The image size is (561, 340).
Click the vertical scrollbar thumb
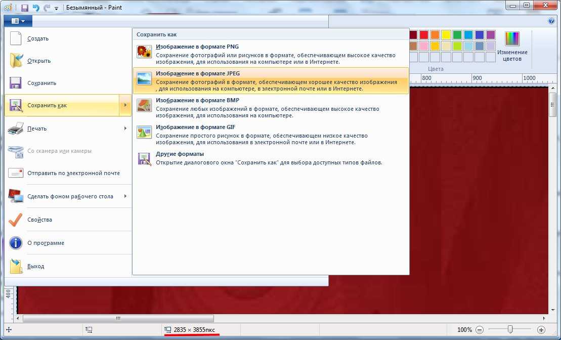[553, 105]
